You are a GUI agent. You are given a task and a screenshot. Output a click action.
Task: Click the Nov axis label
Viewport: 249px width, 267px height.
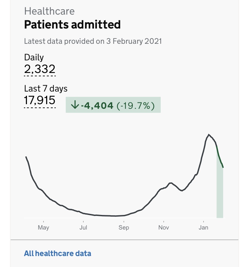point(164,228)
